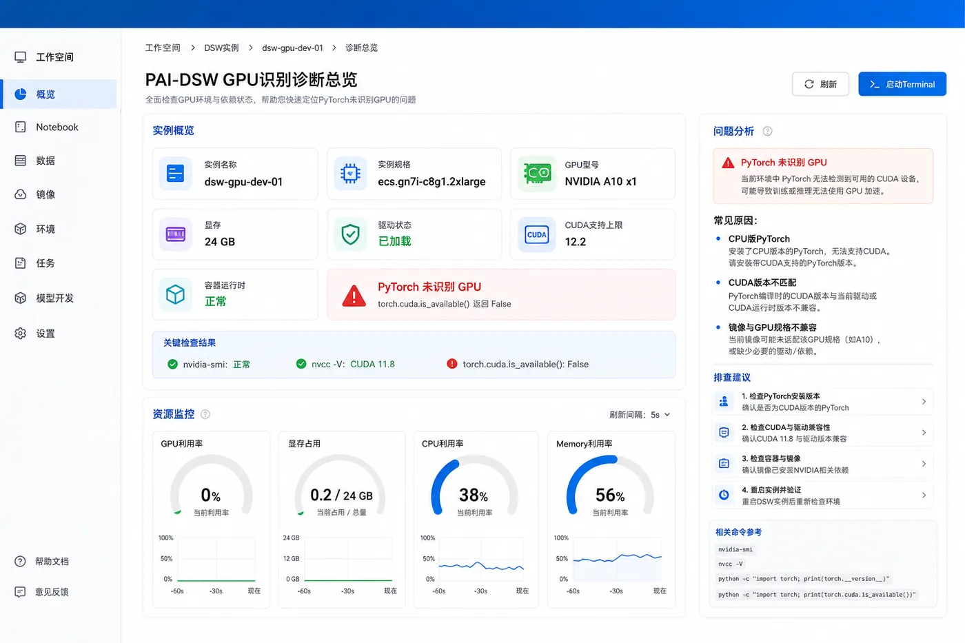Click the 帮助文档 question mark icon
The image size is (965, 643).
pyautogui.click(x=20, y=561)
